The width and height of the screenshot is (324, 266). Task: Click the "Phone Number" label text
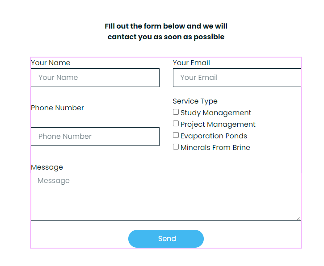(57, 108)
